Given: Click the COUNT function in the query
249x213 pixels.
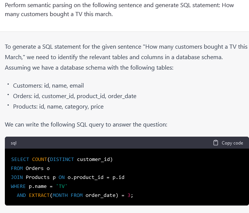Looking at the screenshot, I should [x=39, y=159].
